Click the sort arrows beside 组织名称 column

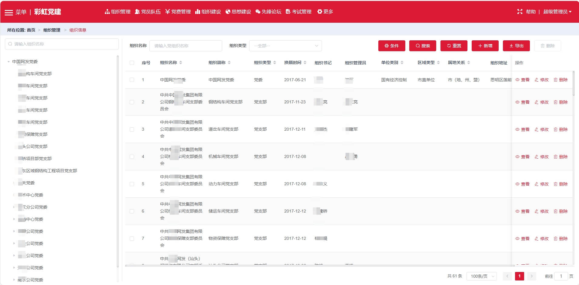(x=181, y=62)
